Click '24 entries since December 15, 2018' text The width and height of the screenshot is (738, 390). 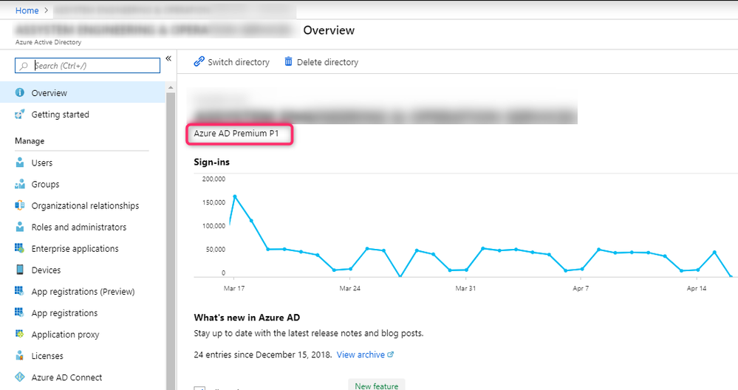(263, 355)
